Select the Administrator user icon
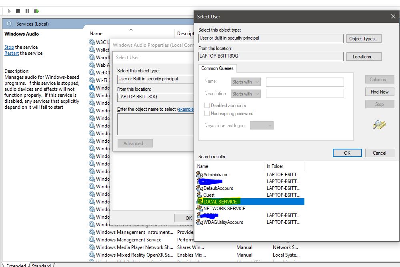400x267 pixels. click(x=199, y=175)
